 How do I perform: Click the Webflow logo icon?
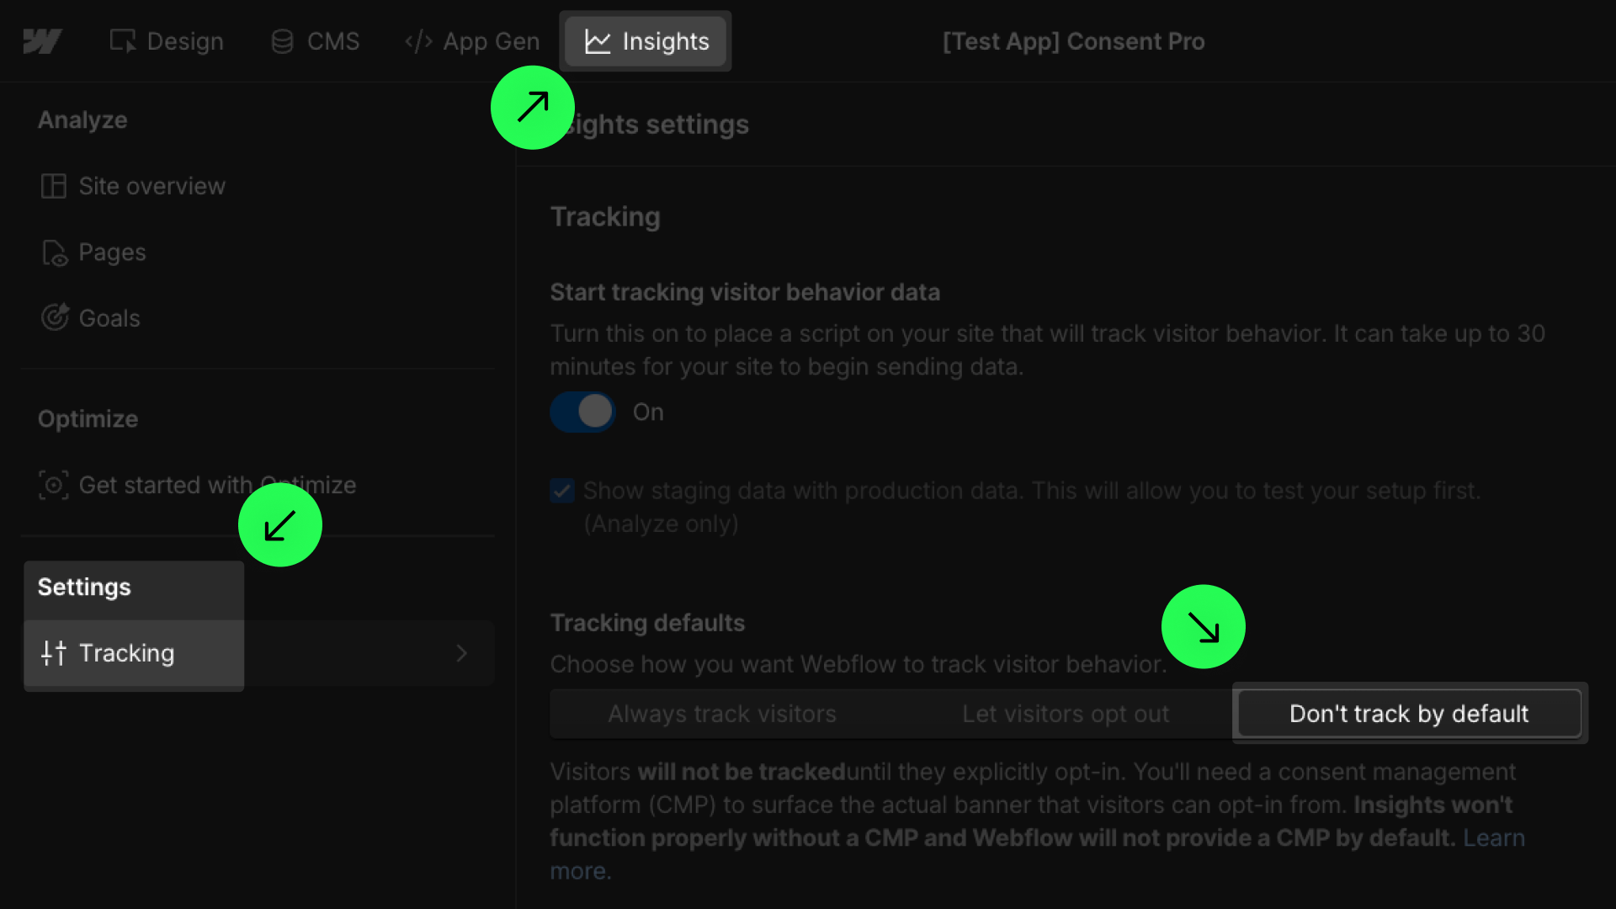coord(42,41)
